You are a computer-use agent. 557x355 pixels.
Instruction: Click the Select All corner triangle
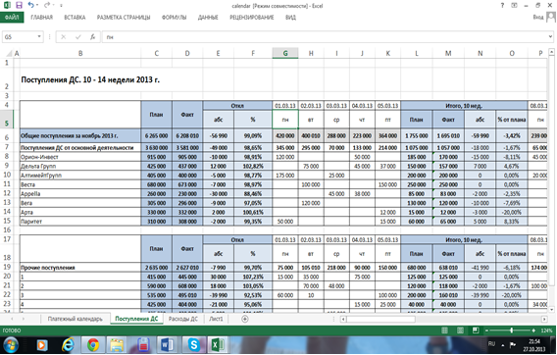pos(9,53)
